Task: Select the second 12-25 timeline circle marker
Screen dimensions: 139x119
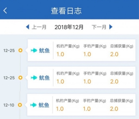Action: coord(20,78)
